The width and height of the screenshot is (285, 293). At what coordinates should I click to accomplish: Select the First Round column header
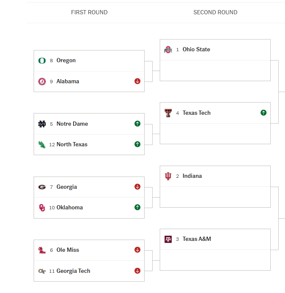click(x=89, y=12)
